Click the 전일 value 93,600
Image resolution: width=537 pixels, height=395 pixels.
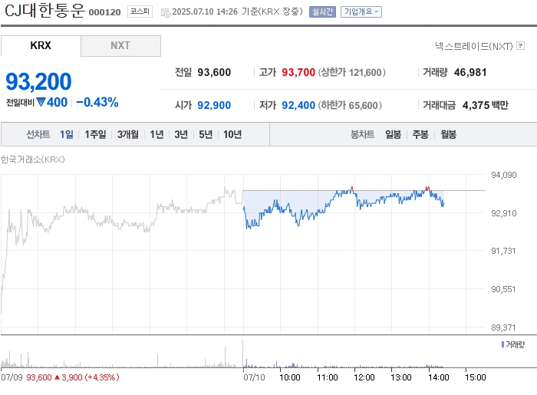pos(214,72)
